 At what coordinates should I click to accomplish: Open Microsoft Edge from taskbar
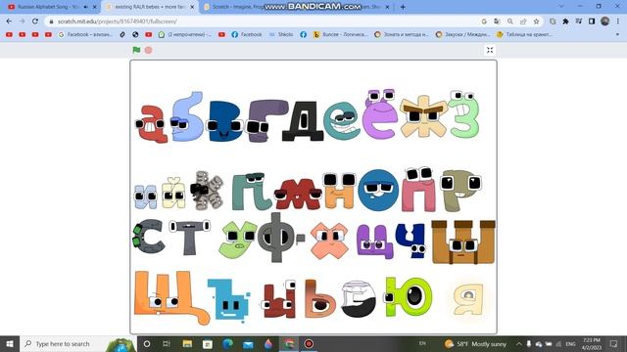[228, 343]
